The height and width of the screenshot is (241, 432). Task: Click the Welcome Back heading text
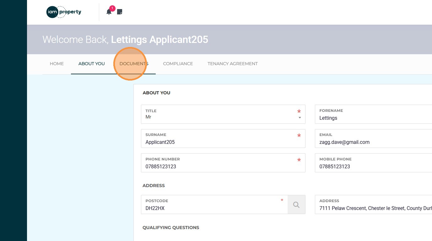click(125, 39)
